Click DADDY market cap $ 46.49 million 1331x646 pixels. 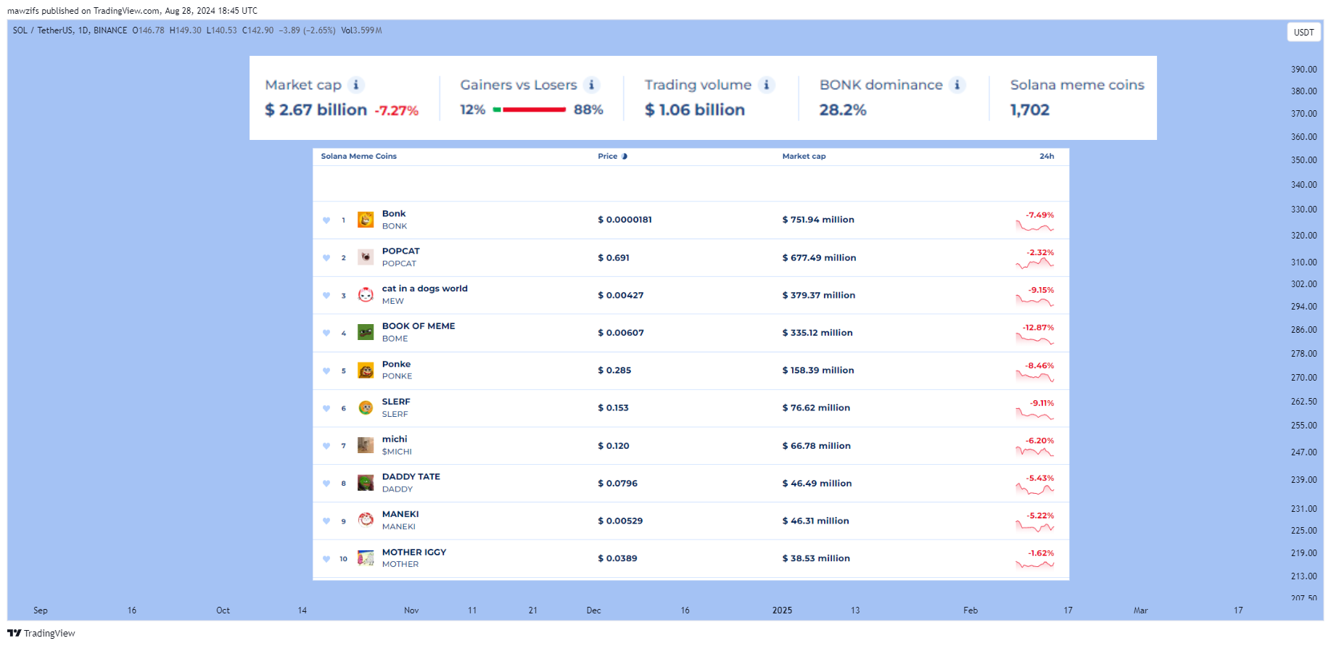click(817, 484)
